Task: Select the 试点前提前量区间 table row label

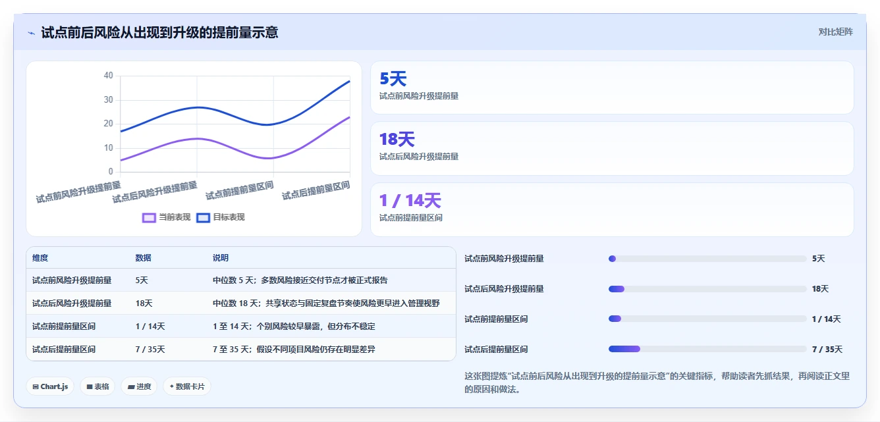Action: pos(64,327)
